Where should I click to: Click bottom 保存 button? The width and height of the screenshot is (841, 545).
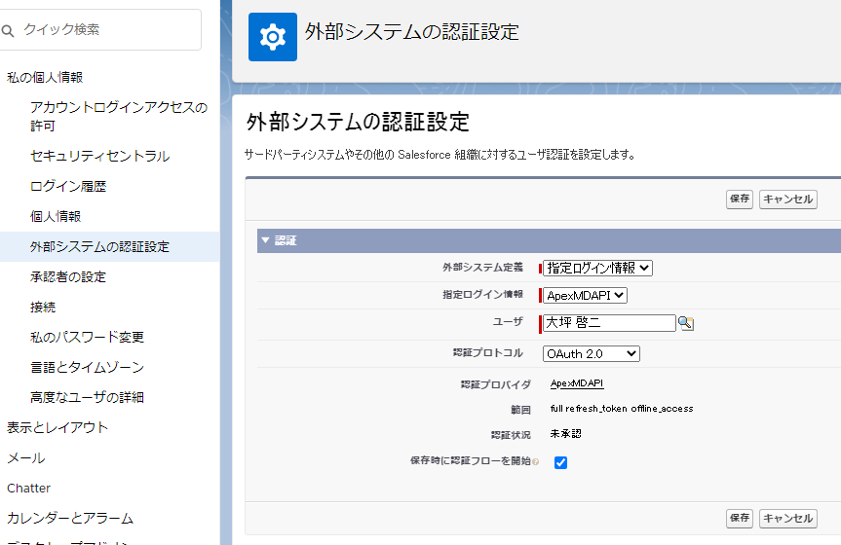click(739, 518)
